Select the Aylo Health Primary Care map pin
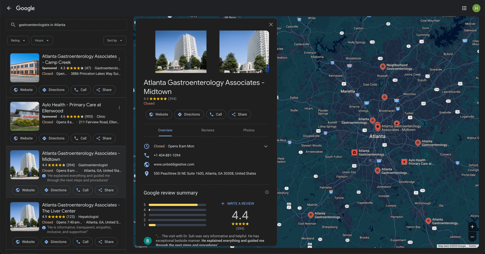Viewport: 485px width, 254px height. [404, 162]
